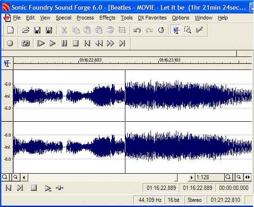Image resolution: width=254 pixels, height=207 pixels.
Task: Toggle Loop Playback mode button
Action: coord(26,44)
